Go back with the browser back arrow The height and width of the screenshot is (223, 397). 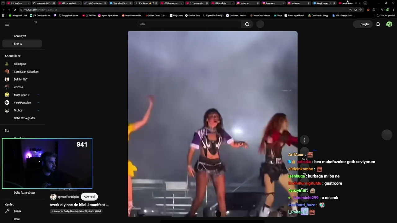(4, 10)
